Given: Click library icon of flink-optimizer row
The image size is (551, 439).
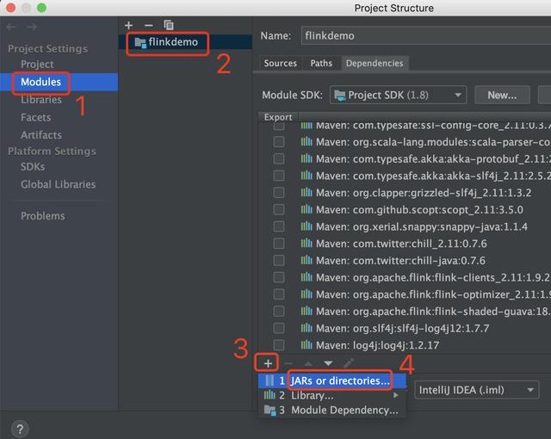Looking at the screenshot, I should [x=306, y=294].
